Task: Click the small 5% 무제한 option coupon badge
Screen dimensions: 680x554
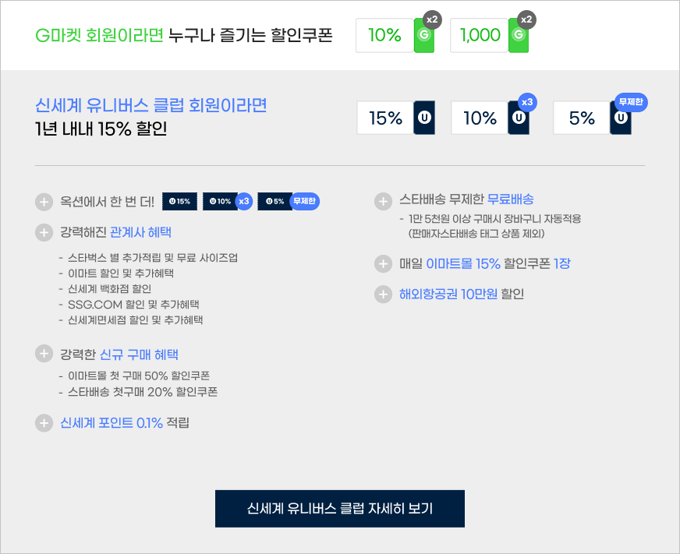Action: pyautogui.click(x=288, y=202)
